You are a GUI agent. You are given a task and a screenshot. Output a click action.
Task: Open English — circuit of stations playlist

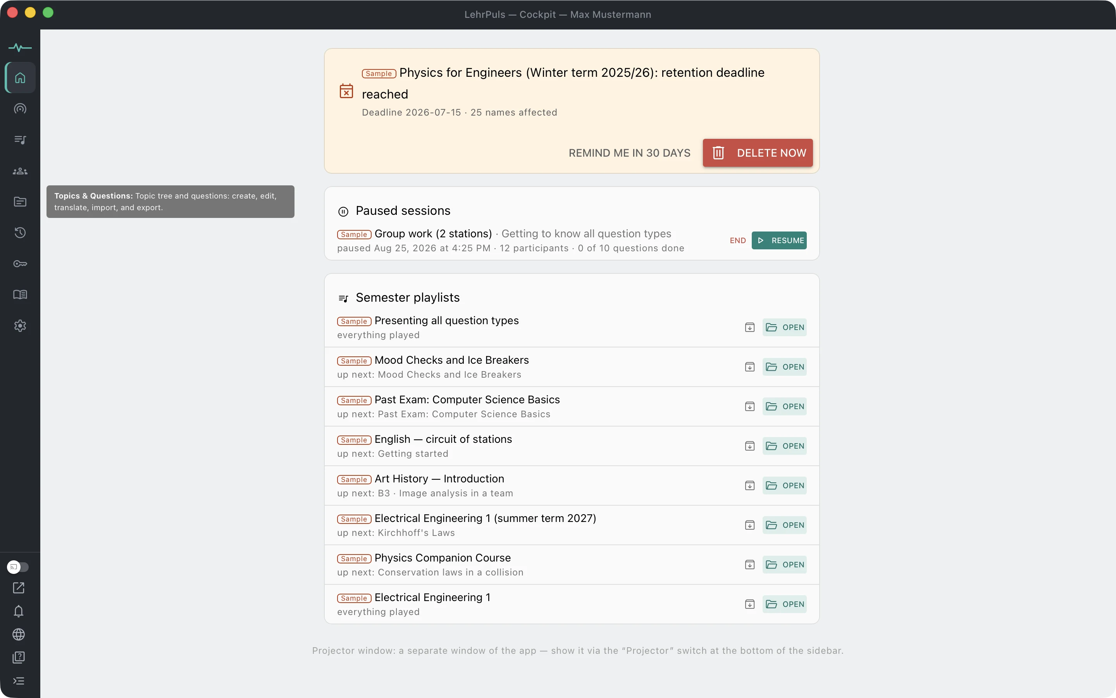[784, 446]
